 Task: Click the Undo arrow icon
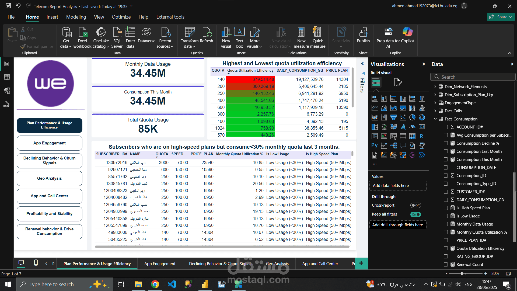pyautogui.click(x=18, y=6)
